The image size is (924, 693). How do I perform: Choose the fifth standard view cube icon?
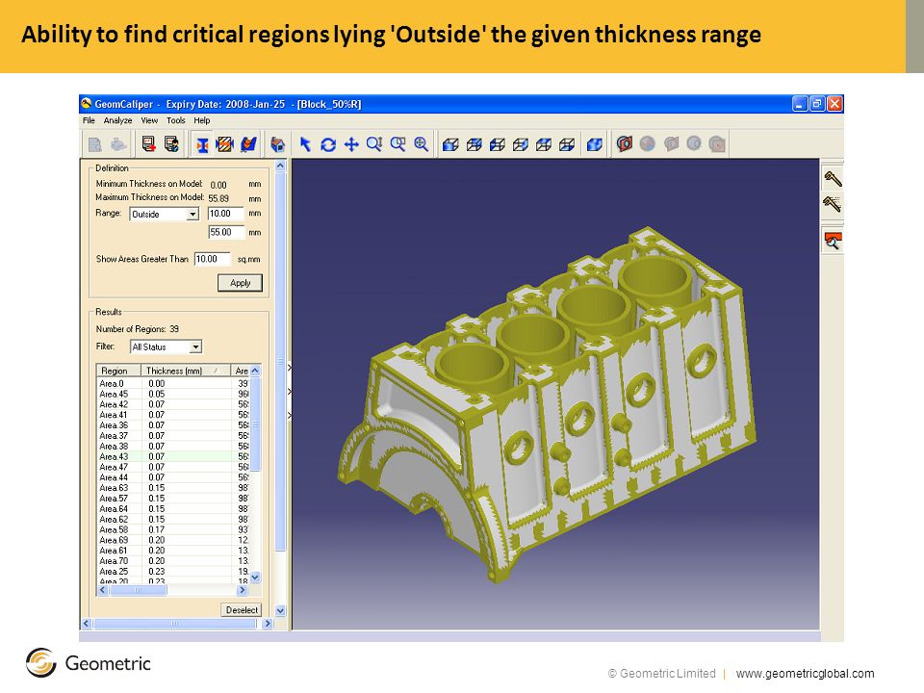tap(543, 144)
